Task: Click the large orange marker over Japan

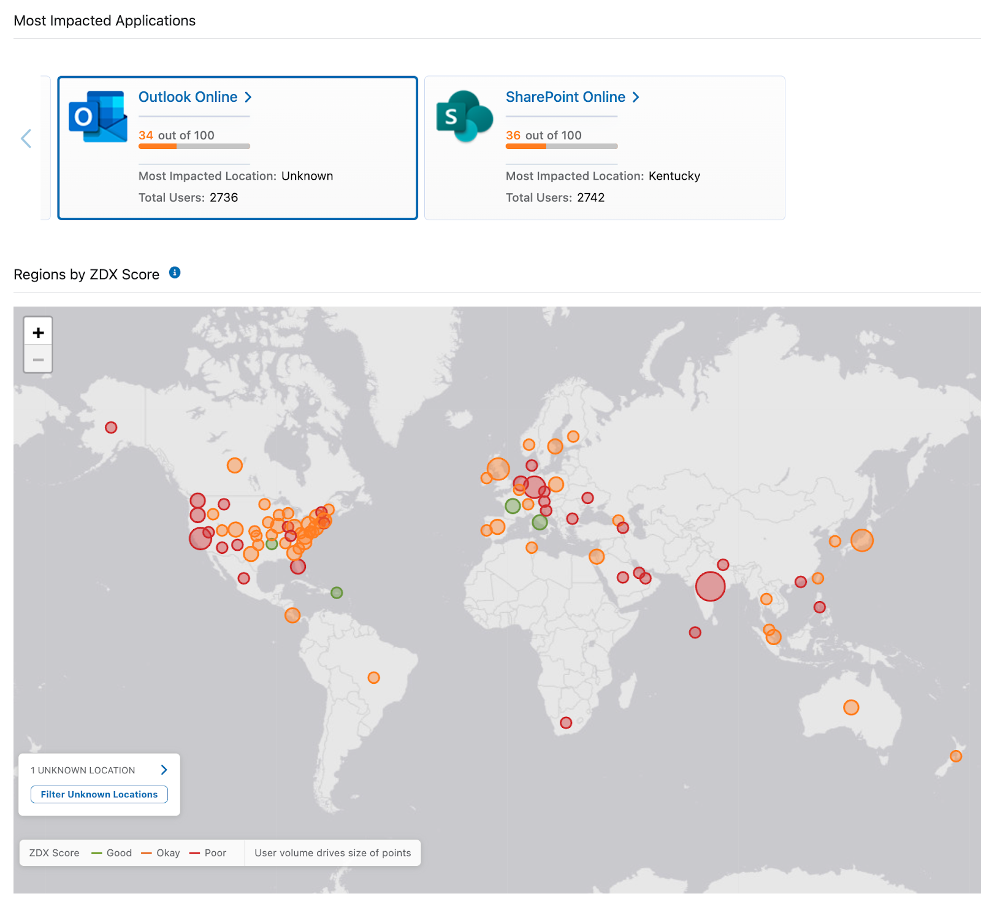Action: pos(861,540)
